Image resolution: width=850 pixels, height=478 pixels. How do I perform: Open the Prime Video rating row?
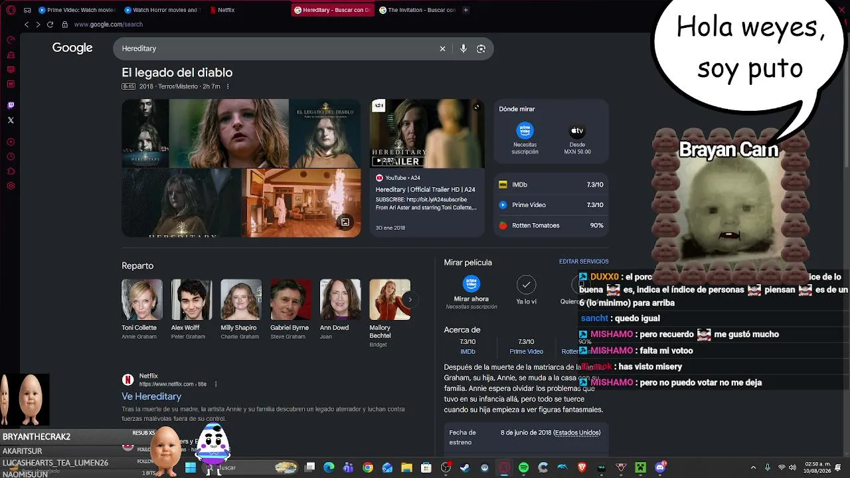pyautogui.click(x=551, y=205)
